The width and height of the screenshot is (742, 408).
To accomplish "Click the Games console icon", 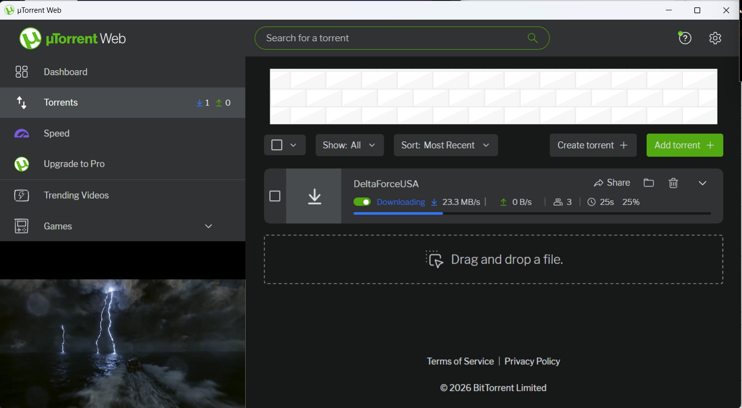I will (x=22, y=226).
